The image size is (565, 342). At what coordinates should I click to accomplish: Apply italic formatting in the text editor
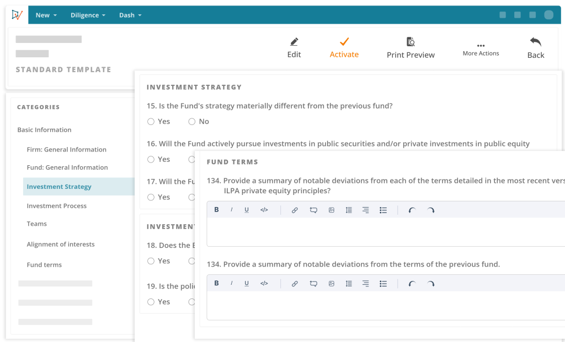coord(231,209)
